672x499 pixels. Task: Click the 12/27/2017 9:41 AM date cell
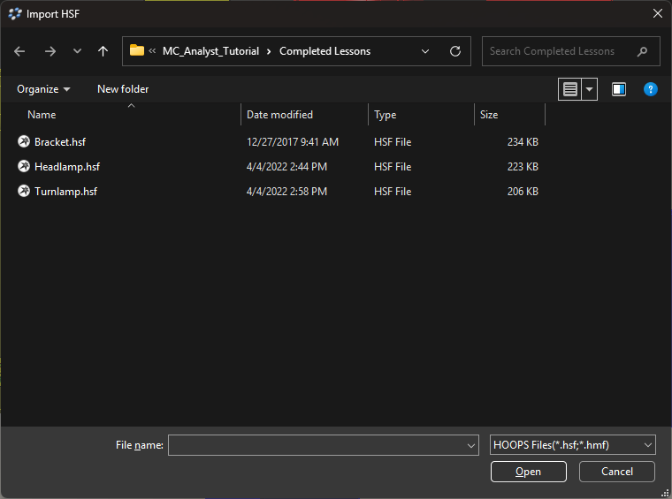[293, 142]
